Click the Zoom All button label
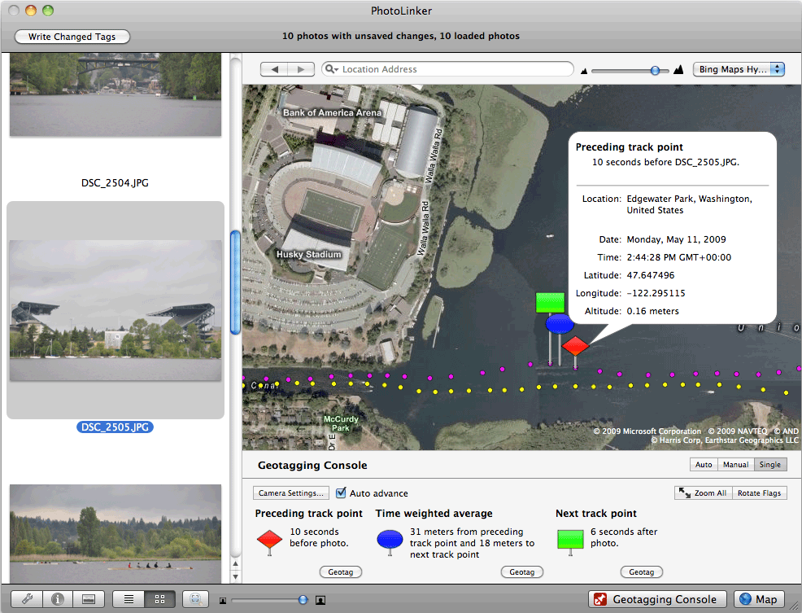The image size is (802, 613). click(710, 493)
